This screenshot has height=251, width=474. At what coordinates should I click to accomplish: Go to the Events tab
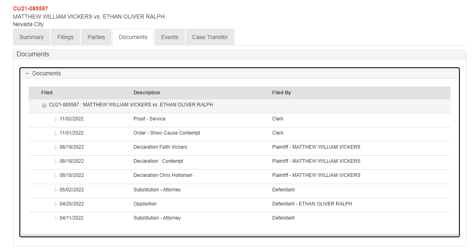click(x=170, y=37)
